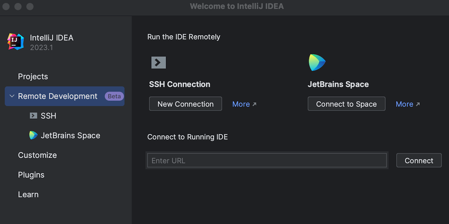
Task: Collapse the Remote Development chevron
Action: pos(12,96)
